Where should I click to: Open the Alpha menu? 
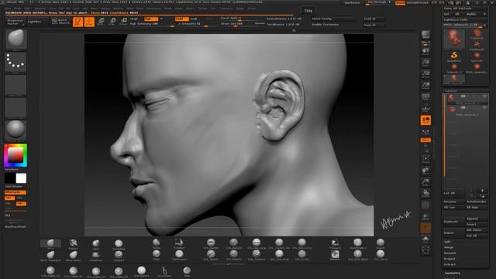(9, 9)
